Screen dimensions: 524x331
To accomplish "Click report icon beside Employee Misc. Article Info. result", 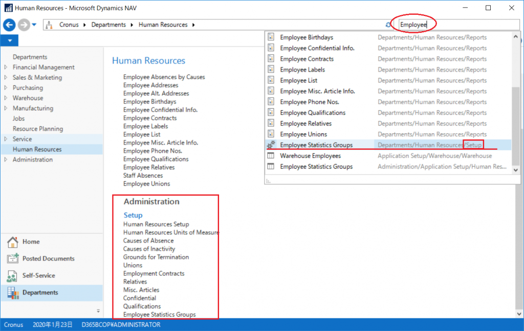I will click(x=271, y=91).
